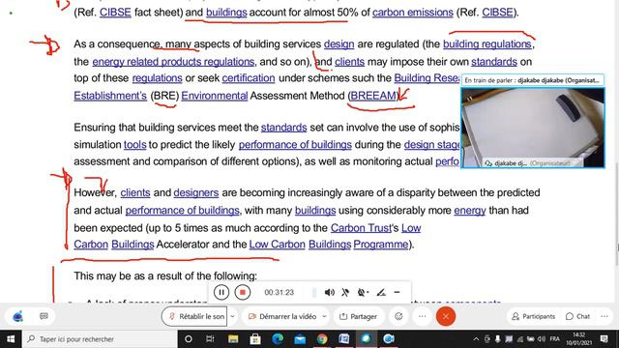Screen dimensions: 619x348
Task: Open the Mail app from taskbar
Action: (300, 339)
